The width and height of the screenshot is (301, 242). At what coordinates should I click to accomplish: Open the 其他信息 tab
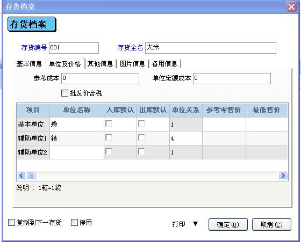pos(100,64)
